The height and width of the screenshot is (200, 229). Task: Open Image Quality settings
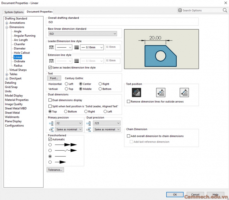(14, 104)
